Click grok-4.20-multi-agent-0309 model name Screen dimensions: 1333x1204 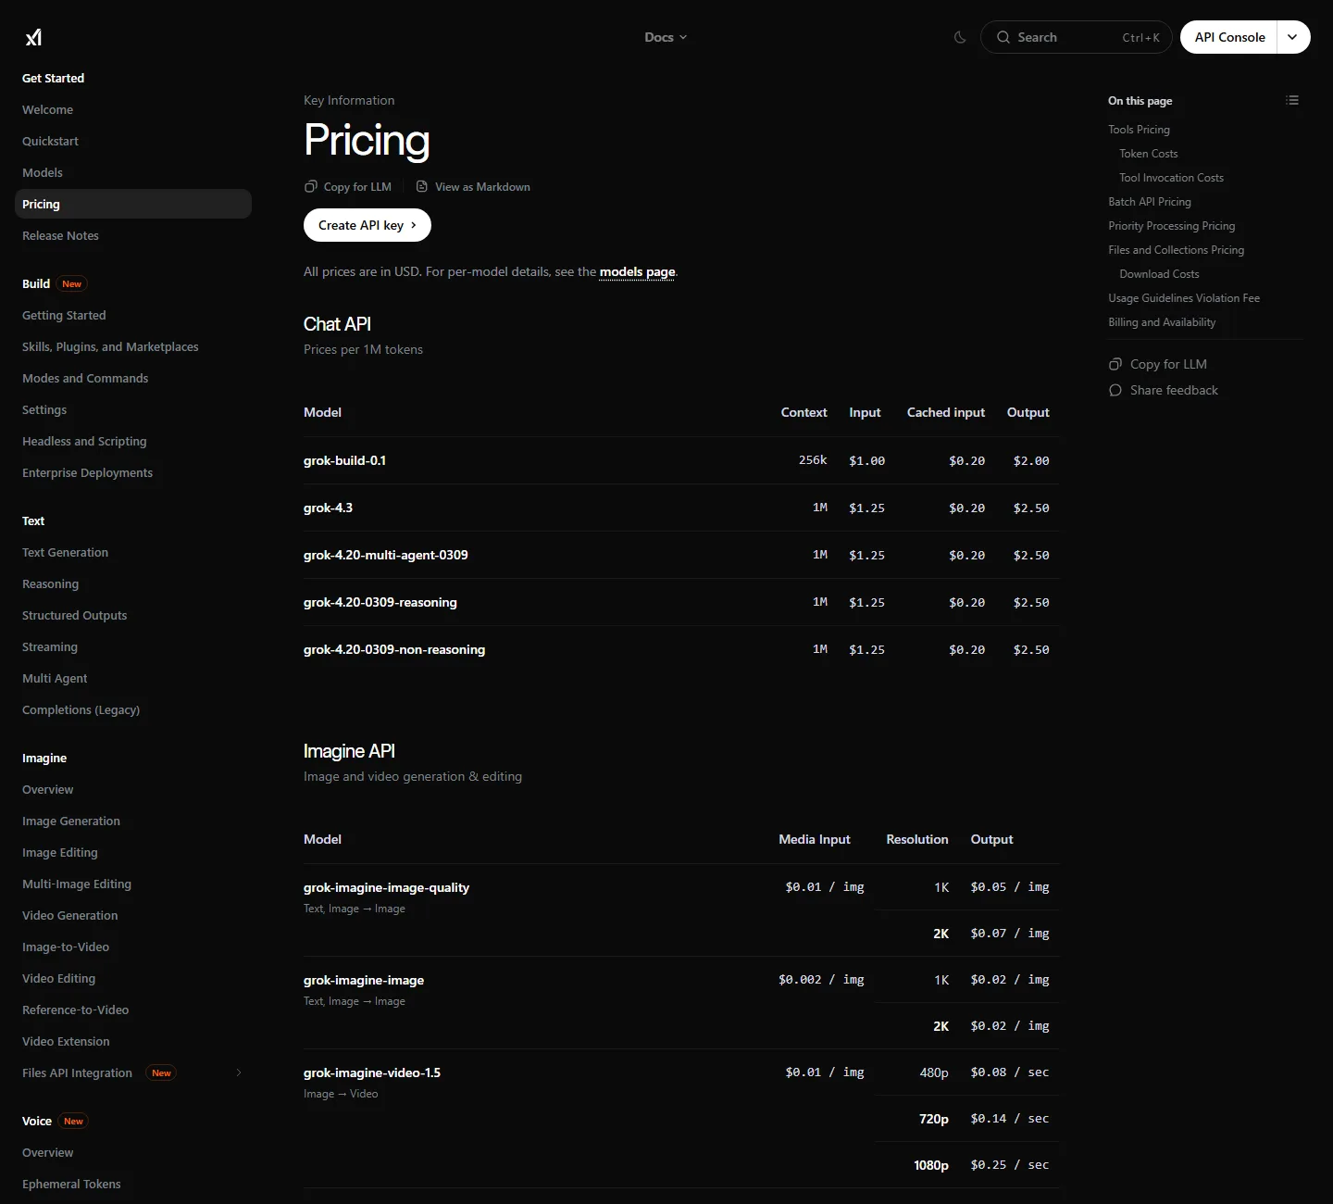[385, 555]
